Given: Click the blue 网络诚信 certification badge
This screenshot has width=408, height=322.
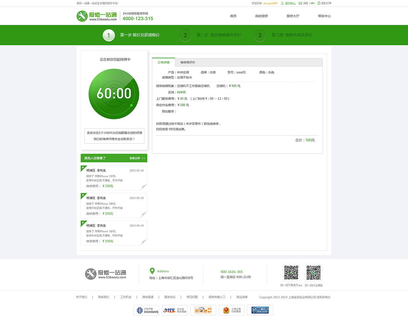Looking at the screenshot, I should click(x=260, y=310).
